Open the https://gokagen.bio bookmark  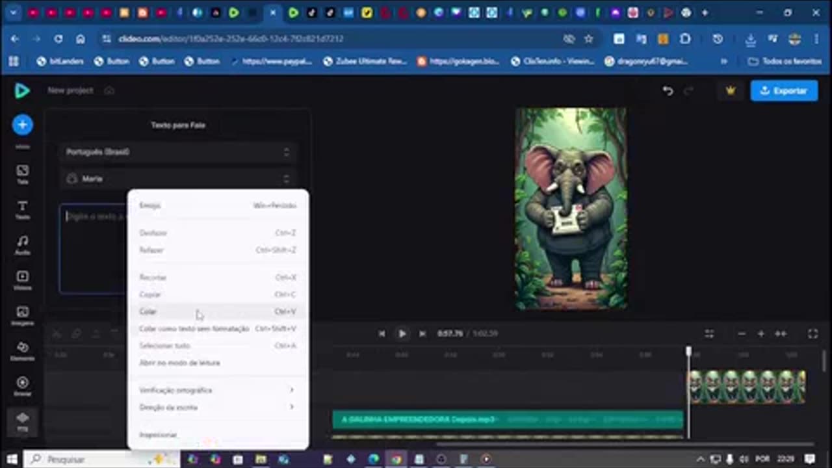pos(458,61)
